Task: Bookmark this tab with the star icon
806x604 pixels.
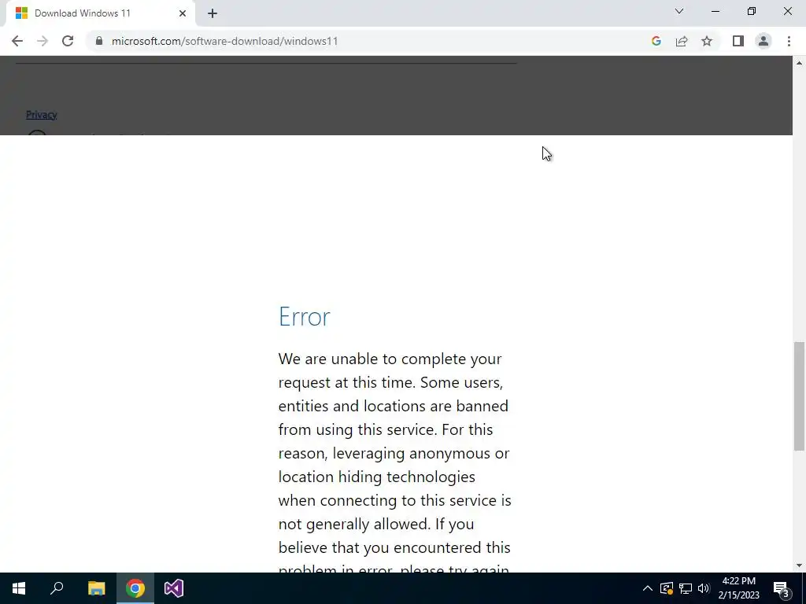Action: (707, 41)
